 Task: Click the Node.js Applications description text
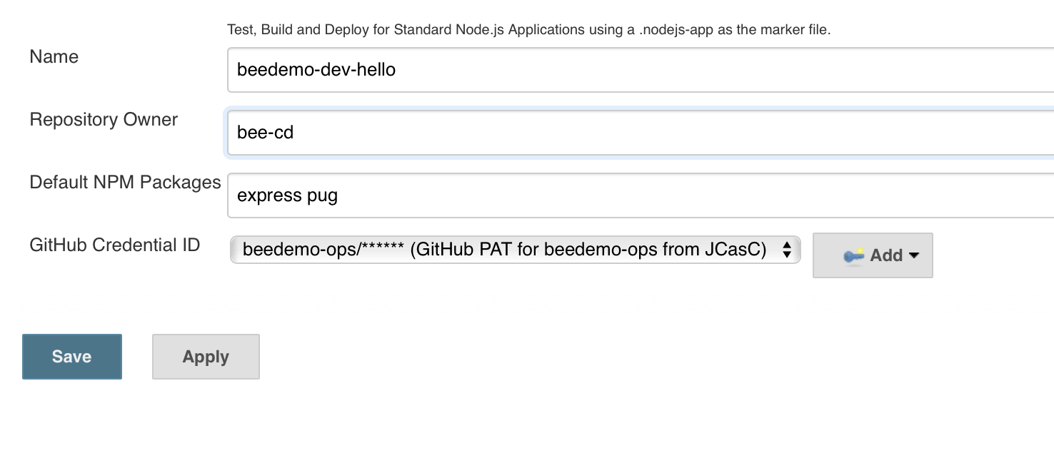(529, 30)
